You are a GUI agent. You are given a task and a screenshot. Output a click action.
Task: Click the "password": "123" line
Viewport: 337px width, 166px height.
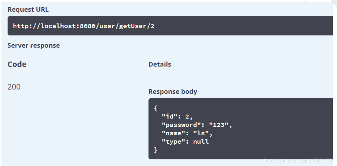pos(197,125)
